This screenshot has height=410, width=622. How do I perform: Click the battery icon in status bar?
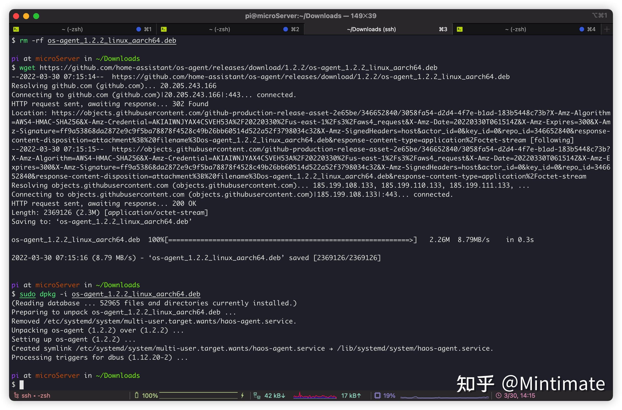pos(136,395)
